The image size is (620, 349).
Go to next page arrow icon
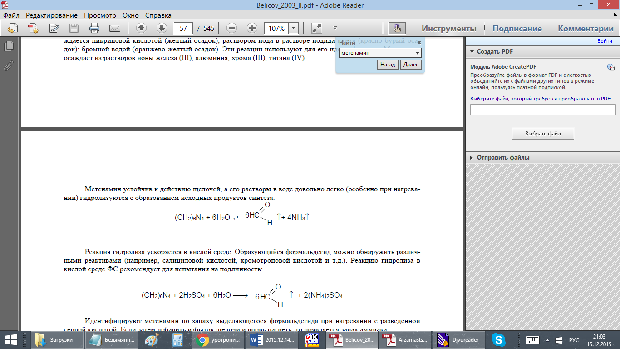pos(162,28)
